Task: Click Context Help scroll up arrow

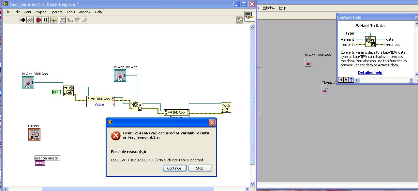Action: [416, 23]
